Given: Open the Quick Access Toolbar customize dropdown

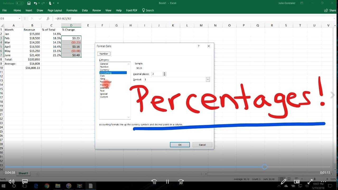Looking at the screenshot, I should (58, 3).
